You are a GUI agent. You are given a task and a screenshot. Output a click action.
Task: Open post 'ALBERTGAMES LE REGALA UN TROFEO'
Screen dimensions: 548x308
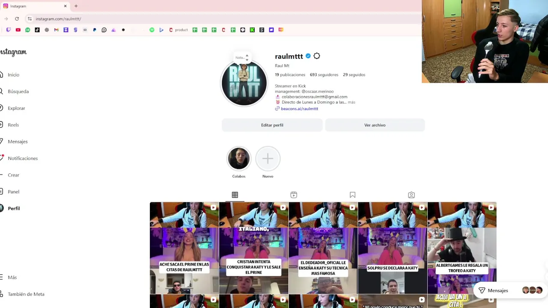[462, 248]
